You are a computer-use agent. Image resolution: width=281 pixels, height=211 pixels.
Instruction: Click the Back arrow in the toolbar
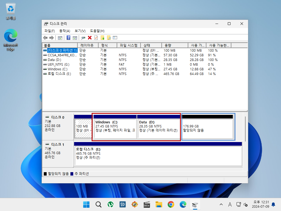coord(45,38)
